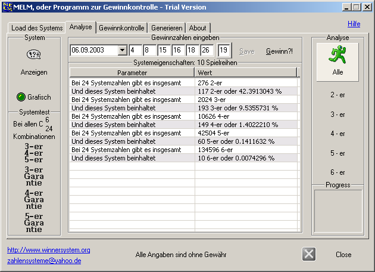The image size is (375, 272).
Task: Click the Close text button
Action: [343, 255]
